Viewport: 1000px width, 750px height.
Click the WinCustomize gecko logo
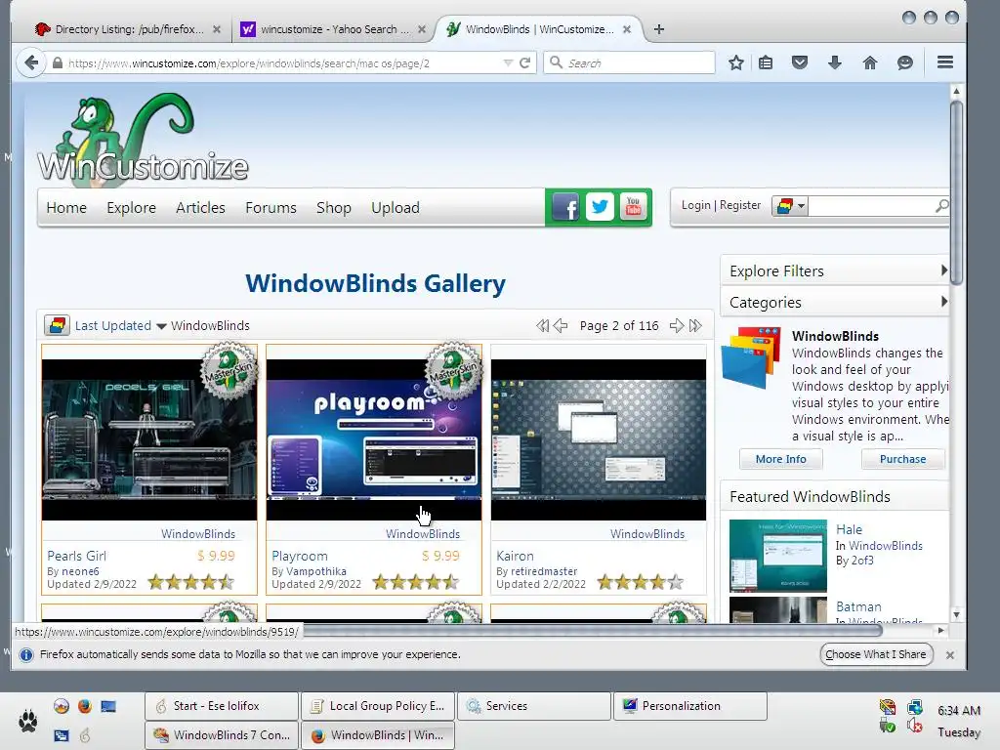pos(143,141)
